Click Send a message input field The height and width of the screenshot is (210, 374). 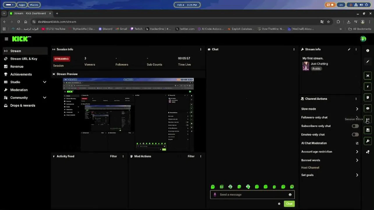(252, 195)
